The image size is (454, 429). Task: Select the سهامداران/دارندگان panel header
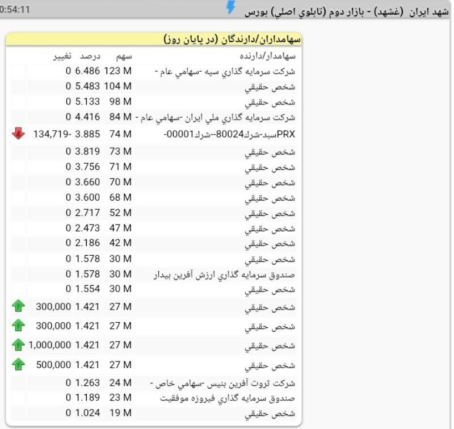(233, 39)
